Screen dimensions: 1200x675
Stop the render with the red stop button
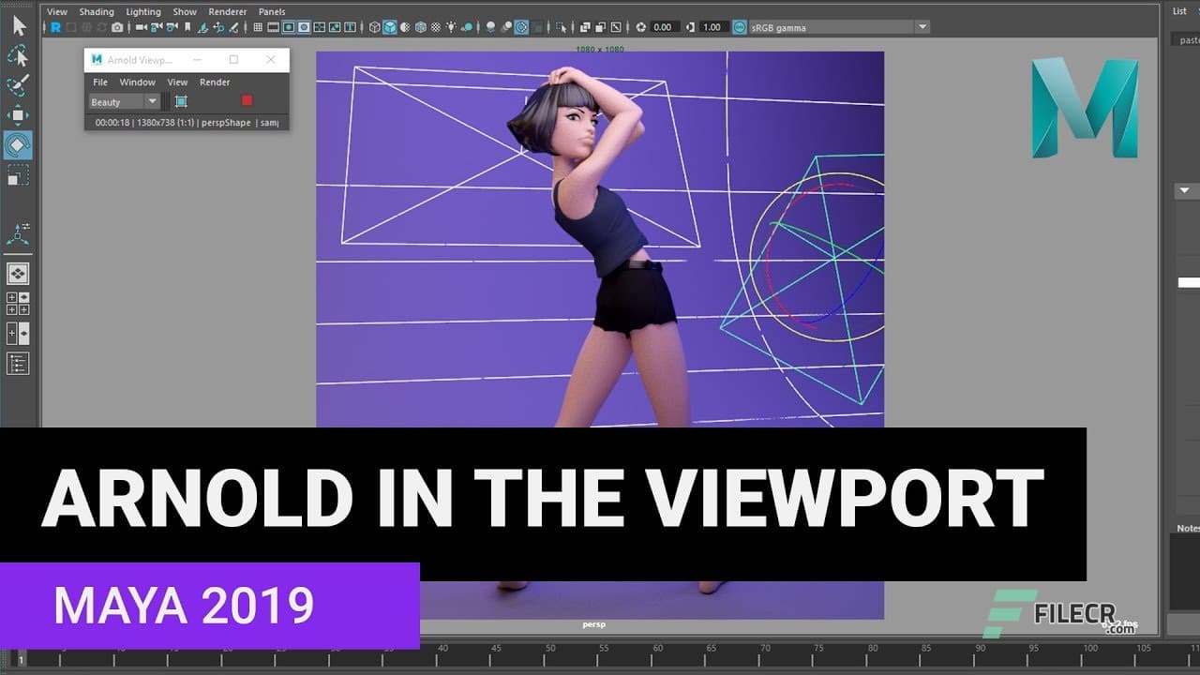[x=246, y=100]
